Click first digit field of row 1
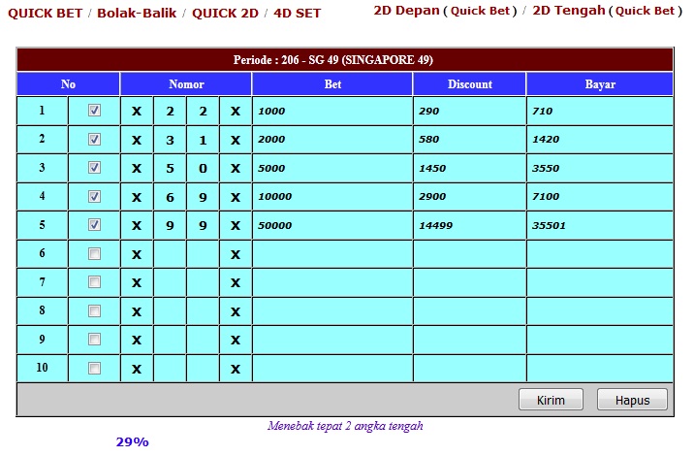The height and width of the screenshot is (456, 694). point(170,111)
